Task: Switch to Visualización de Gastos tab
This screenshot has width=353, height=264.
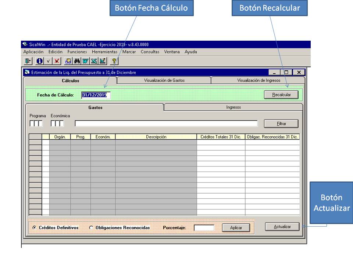Action: coord(164,80)
